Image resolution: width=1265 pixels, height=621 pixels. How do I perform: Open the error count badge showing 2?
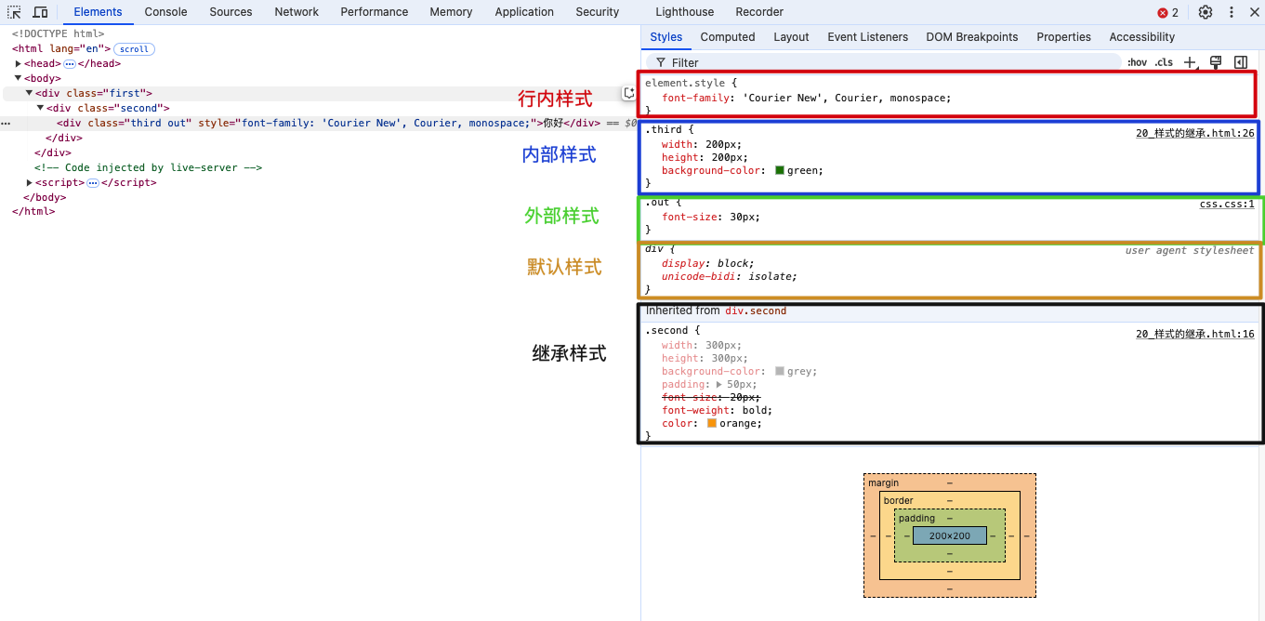point(1167,12)
